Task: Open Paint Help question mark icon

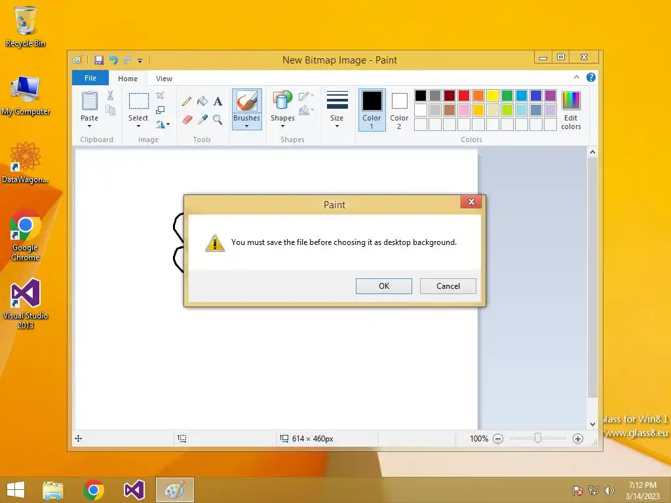Action: [591, 77]
